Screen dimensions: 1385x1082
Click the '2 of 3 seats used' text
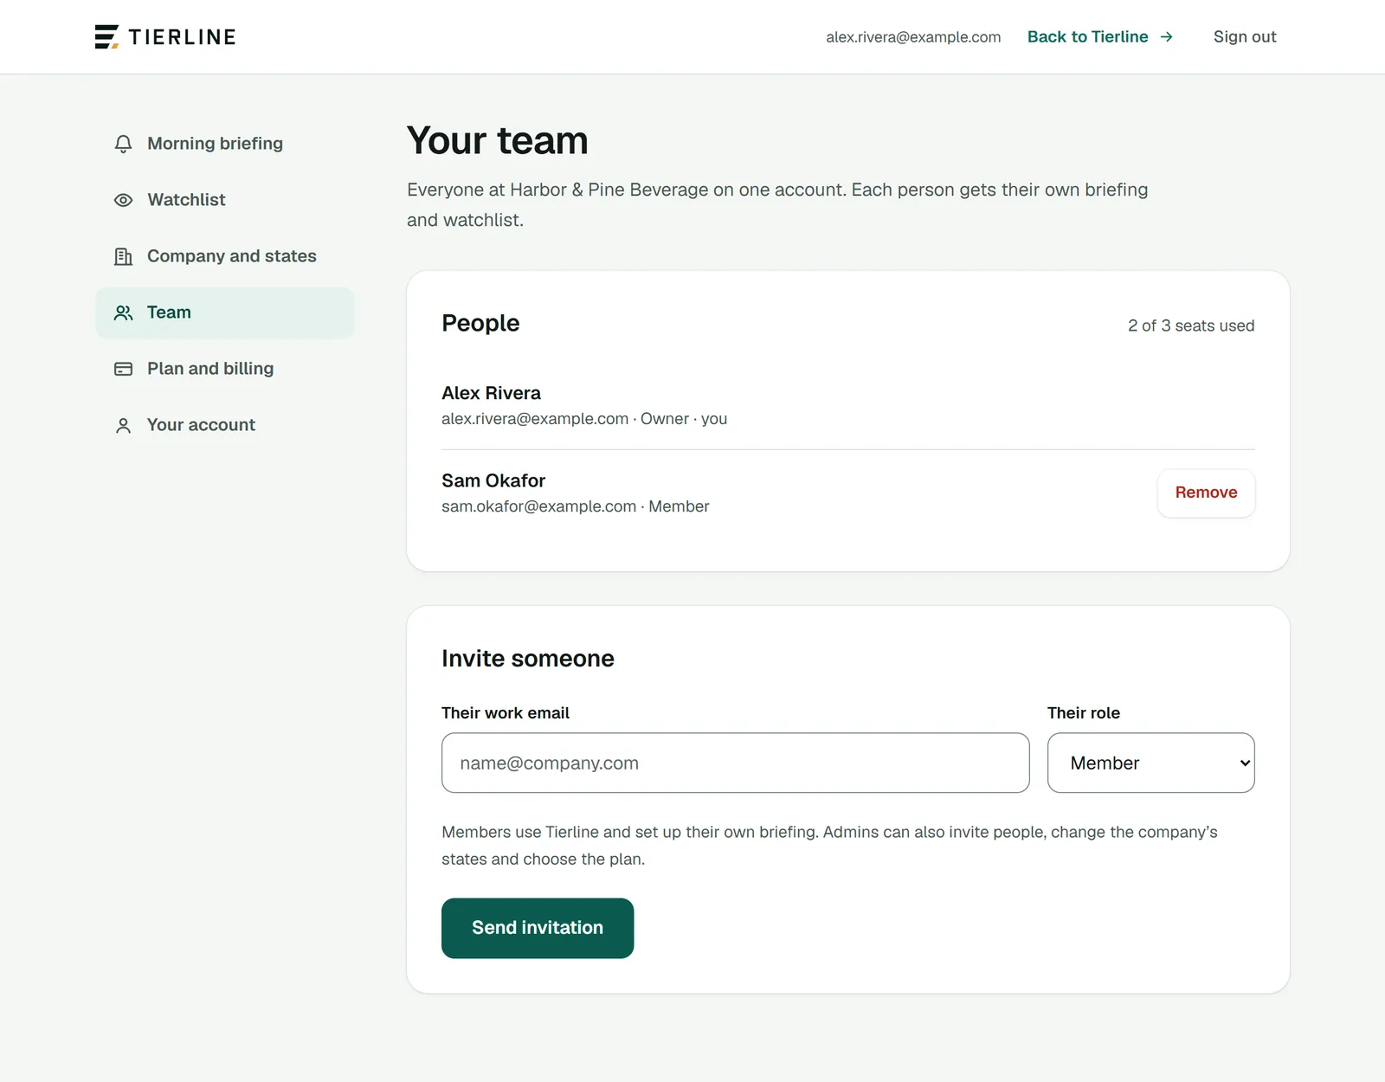pos(1191,325)
